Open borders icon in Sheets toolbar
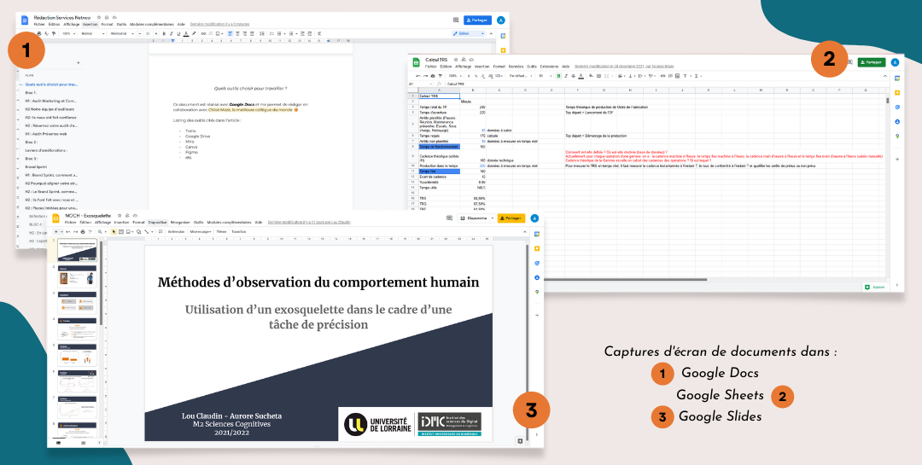This screenshot has width=922, height=465. [x=598, y=76]
